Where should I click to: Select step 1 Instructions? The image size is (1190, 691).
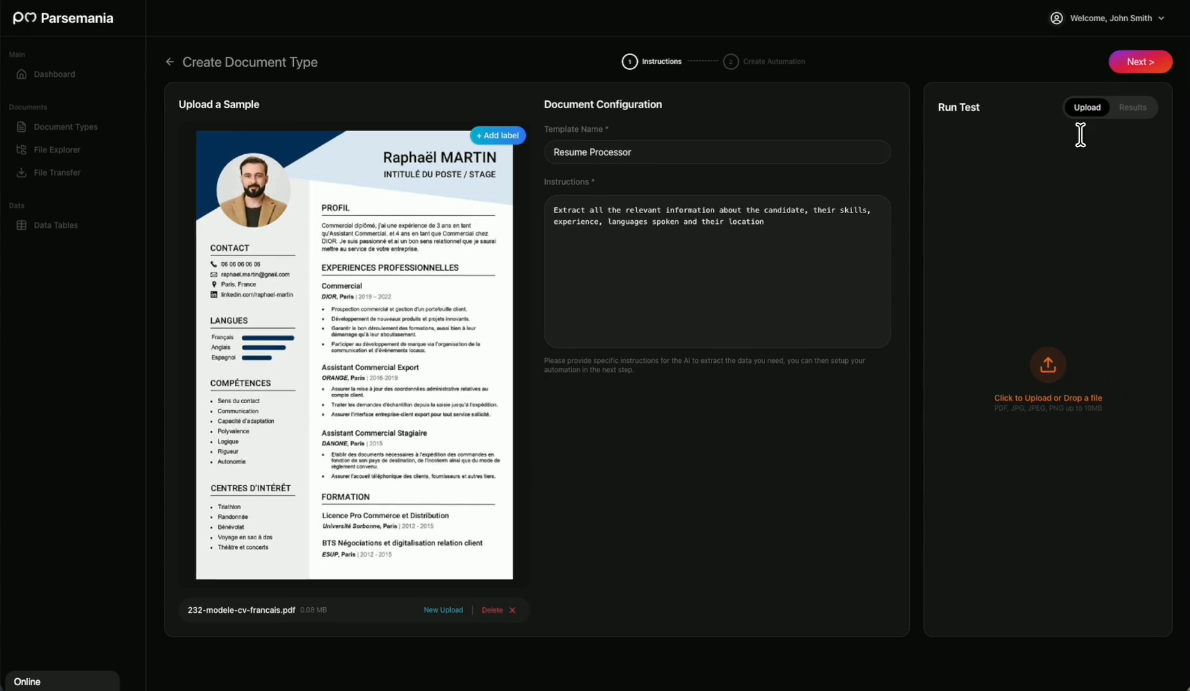click(x=652, y=61)
